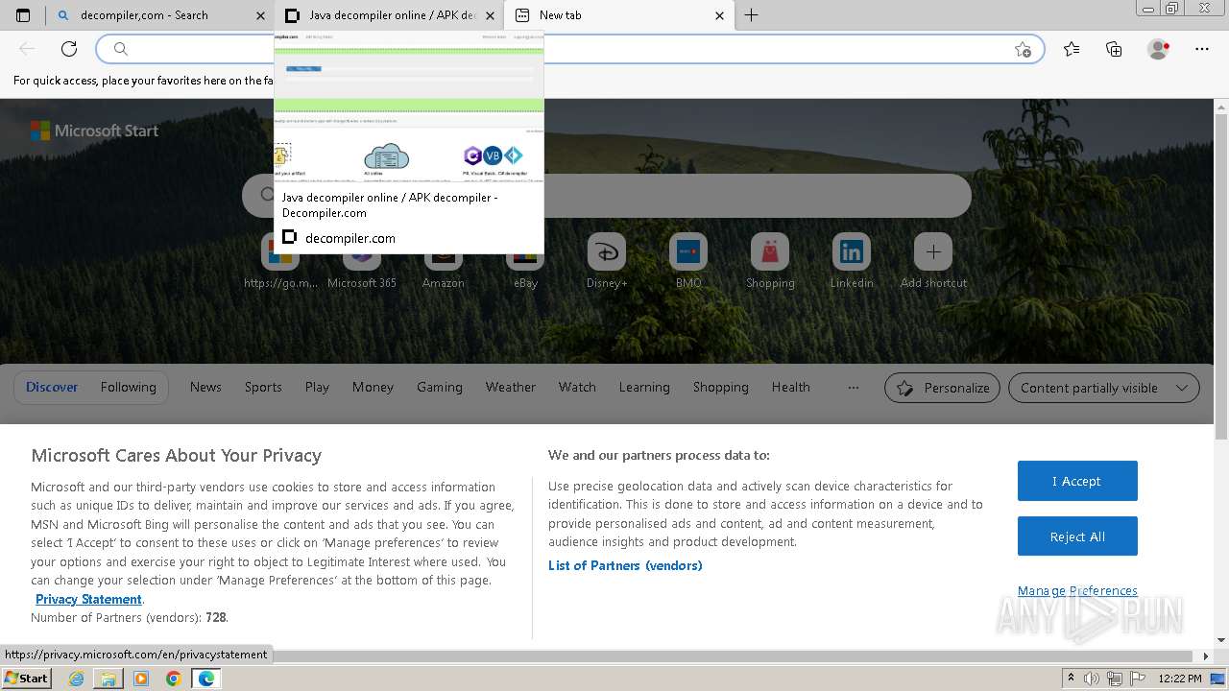Open List of Partners (vendors) link
The width and height of the screenshot is (1229, 691).
click(x=625, y=565)
